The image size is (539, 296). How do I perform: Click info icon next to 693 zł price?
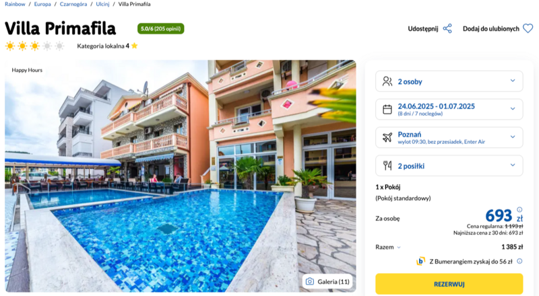click(519, 209)
